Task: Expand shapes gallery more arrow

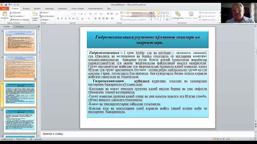Action: click(170, 20)
